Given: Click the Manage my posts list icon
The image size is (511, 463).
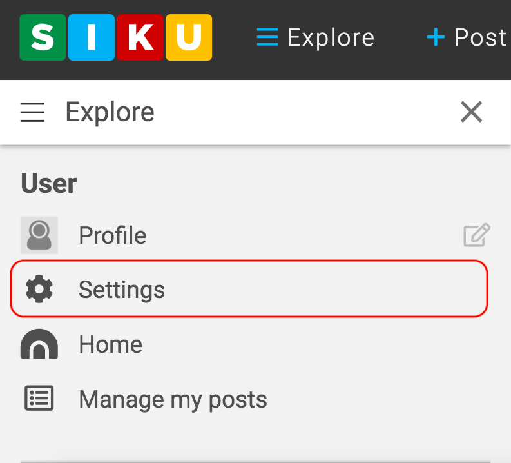Looking at the screenshot, I should [39, 399].
